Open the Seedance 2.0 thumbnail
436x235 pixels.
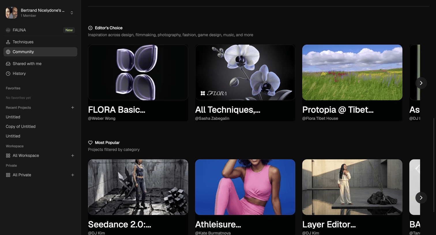(x=138, y=187)
